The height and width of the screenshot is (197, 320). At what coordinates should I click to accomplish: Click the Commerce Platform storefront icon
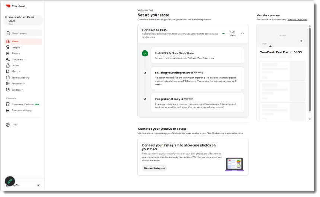8,104
